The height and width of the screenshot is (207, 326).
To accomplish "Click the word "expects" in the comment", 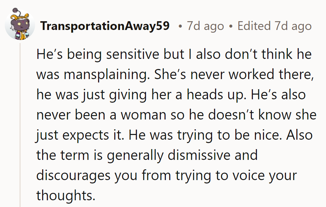I will [x=86, y=136].
